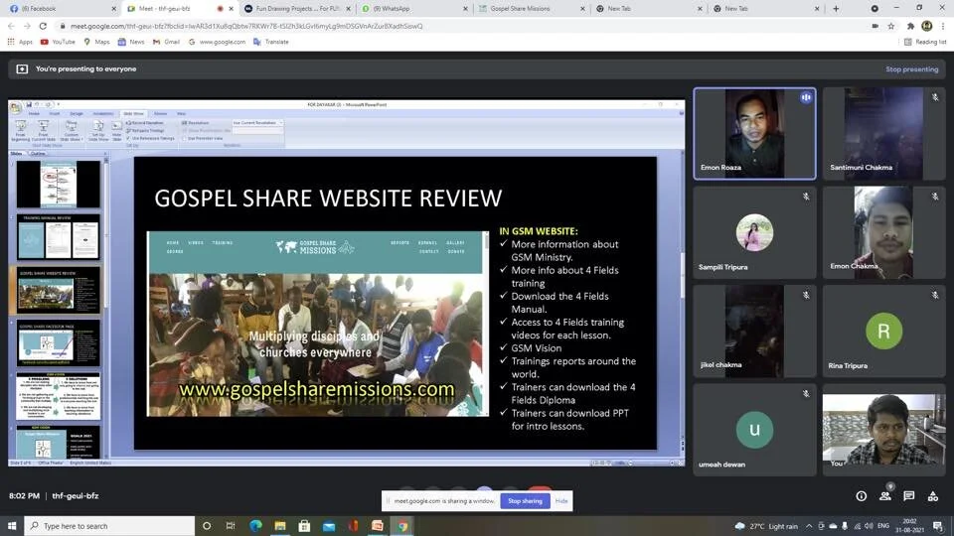
Task: Click Windows search box on taskbar
Action: [x=109, y=526]
